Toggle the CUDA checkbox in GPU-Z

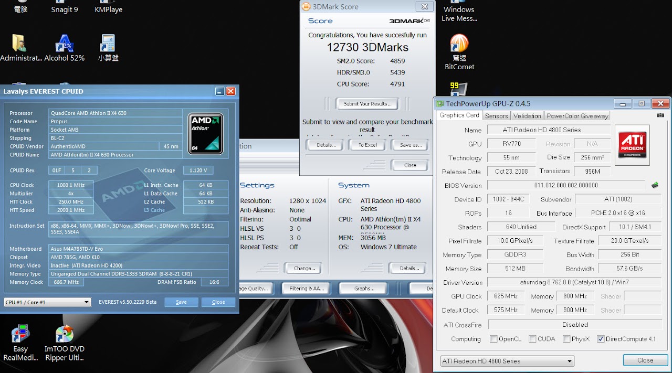pyautogui.click(x=532, y=339)
